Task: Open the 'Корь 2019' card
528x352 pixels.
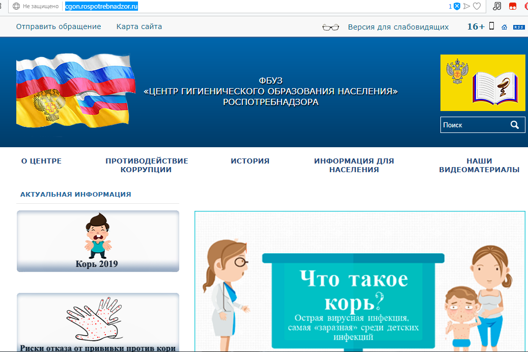Action: [98, 241]
